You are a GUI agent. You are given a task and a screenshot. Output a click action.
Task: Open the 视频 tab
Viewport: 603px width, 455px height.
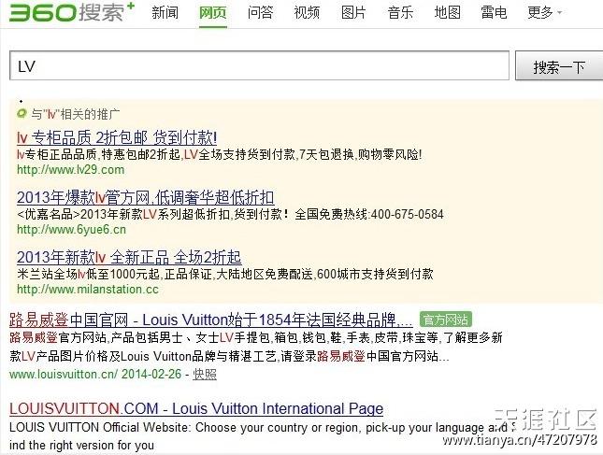point(307,13)
